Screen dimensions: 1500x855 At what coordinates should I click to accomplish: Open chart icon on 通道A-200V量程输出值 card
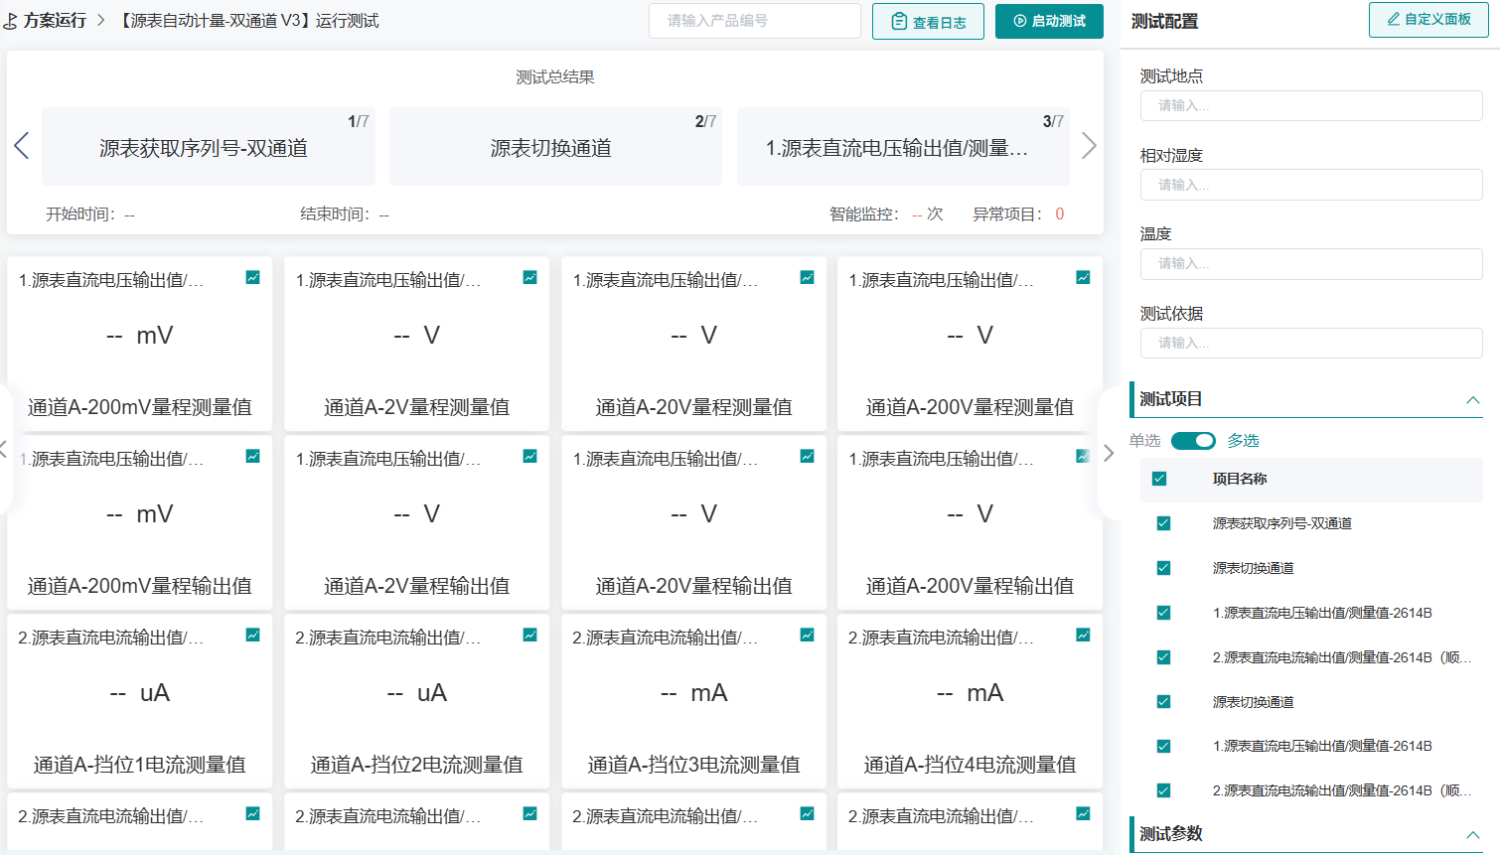(1084, 457)
